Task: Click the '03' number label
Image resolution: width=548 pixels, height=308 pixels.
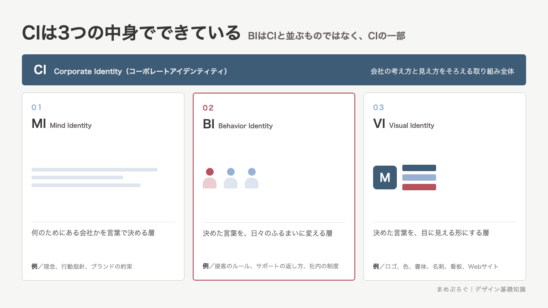Action: (x=379, y=107)
